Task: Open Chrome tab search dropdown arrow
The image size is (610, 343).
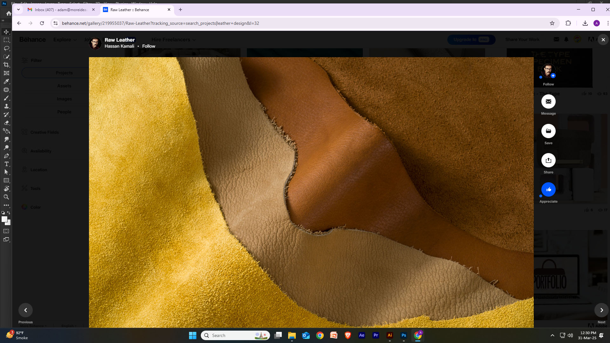Action: (x=18, y=10)
